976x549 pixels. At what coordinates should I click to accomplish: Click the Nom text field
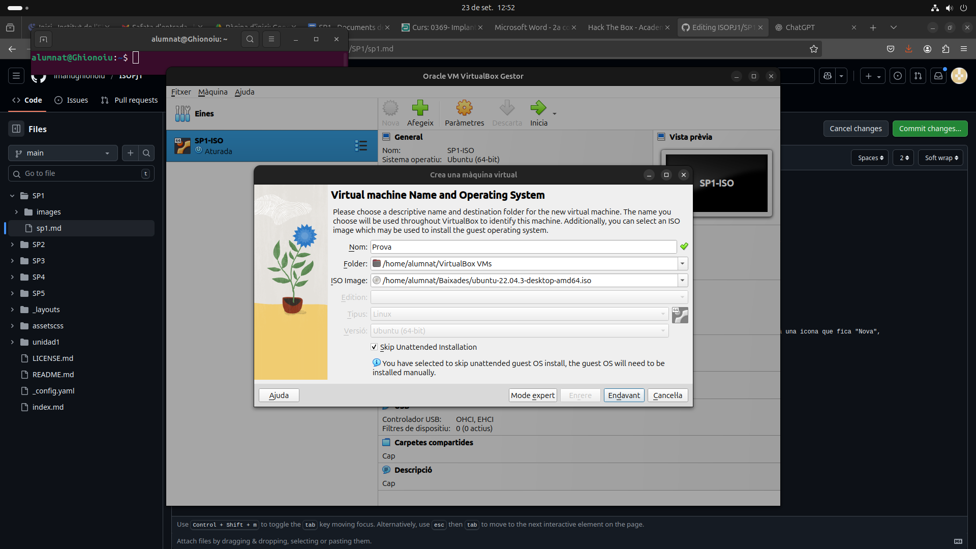(523, 247)
